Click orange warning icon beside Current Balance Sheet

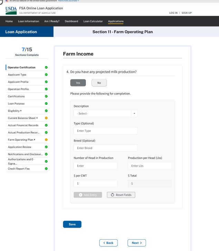46,118
